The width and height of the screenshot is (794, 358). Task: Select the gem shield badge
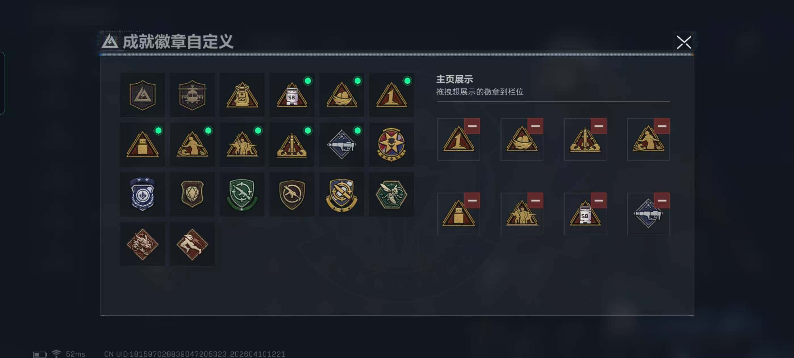click(x=192, y=194)
